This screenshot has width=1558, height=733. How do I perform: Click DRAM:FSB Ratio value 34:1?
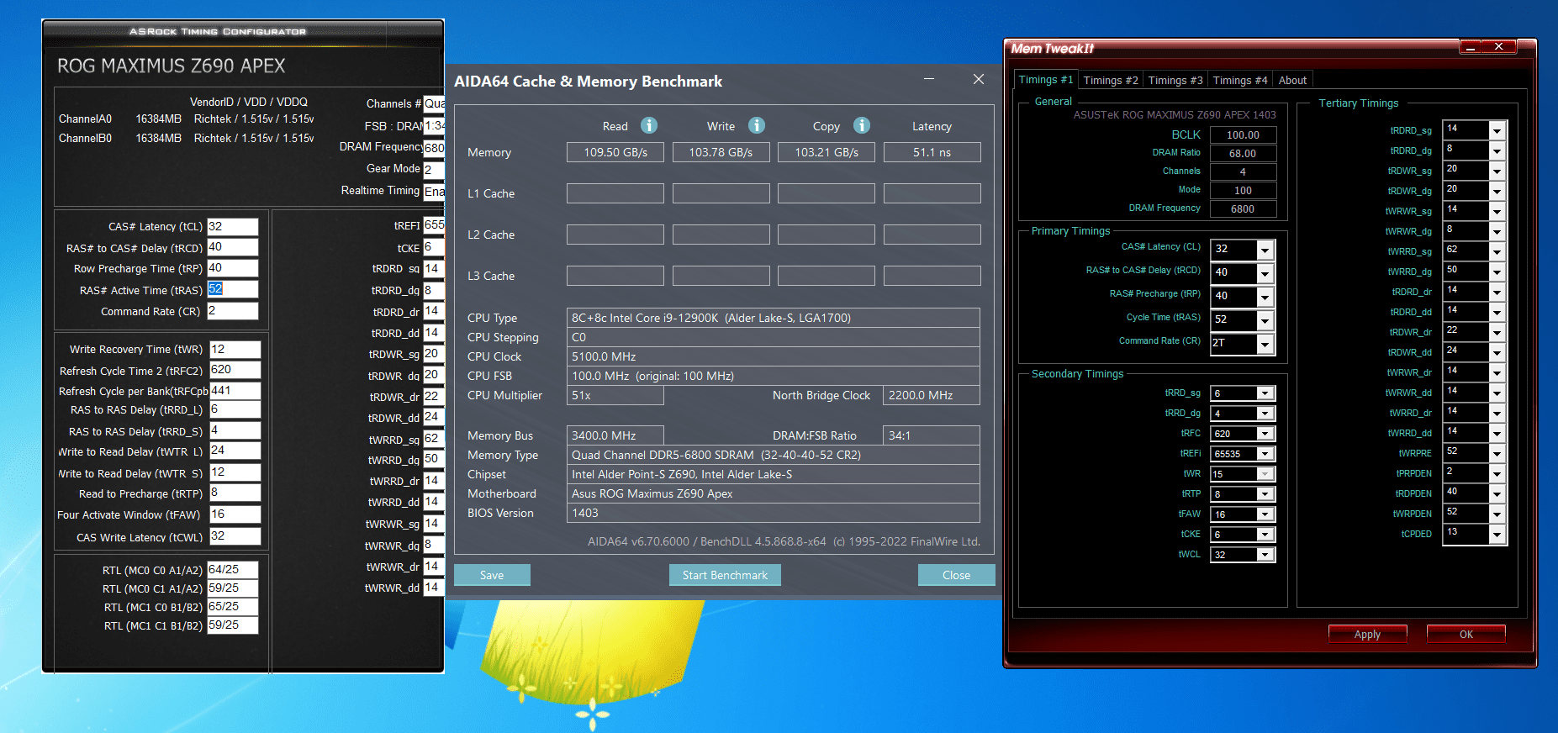[x=932, y=435]
